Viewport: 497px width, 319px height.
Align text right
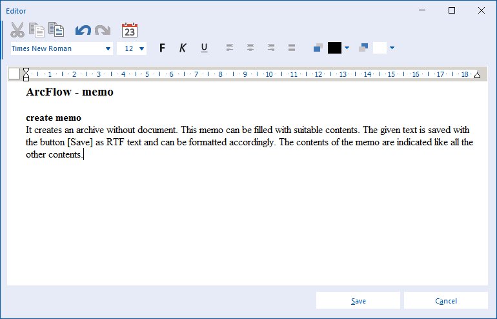(x=271, y=48)
